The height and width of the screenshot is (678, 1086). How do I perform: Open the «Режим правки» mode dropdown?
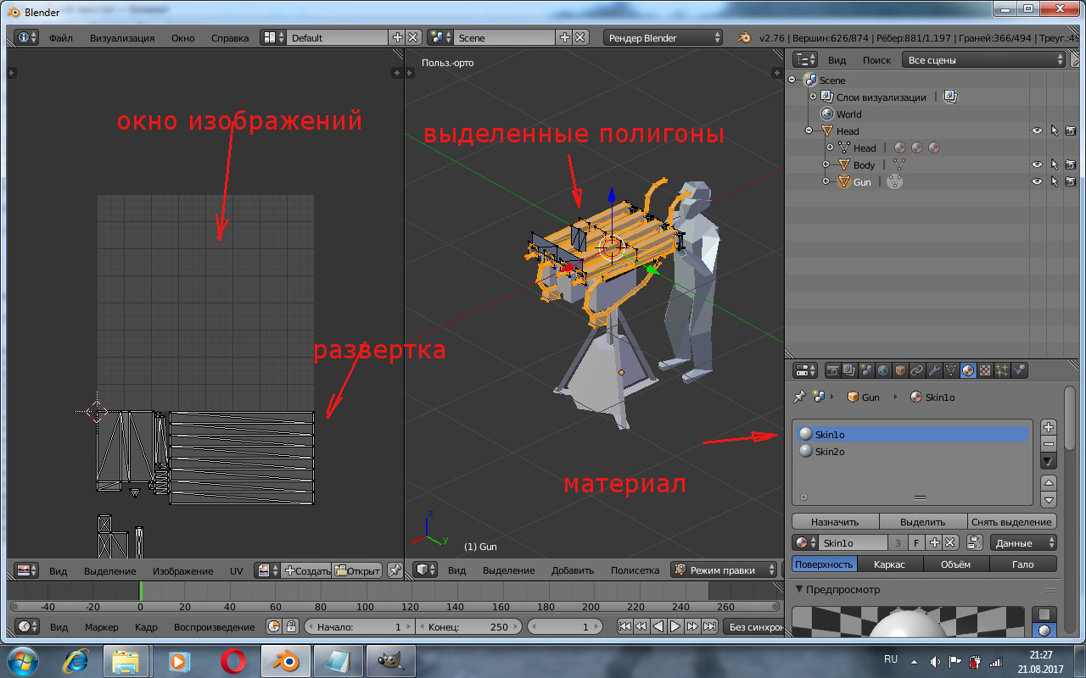point(724,570)
